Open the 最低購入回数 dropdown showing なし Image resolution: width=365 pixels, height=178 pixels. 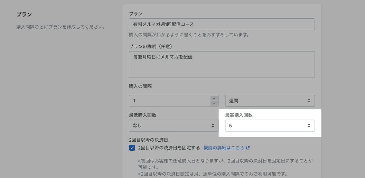point(174,126)
